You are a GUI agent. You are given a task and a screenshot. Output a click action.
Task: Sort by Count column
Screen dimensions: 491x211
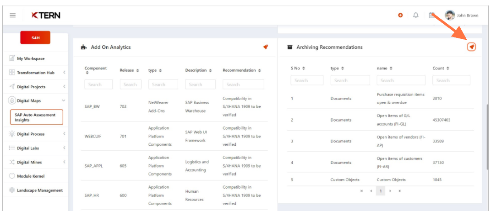click(448, 69)
